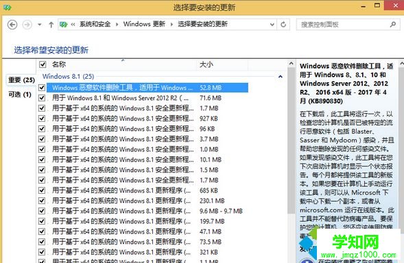Click the details pane scrollbar up arrow
Screen dimensions: 404x263
tap(402, 63)
